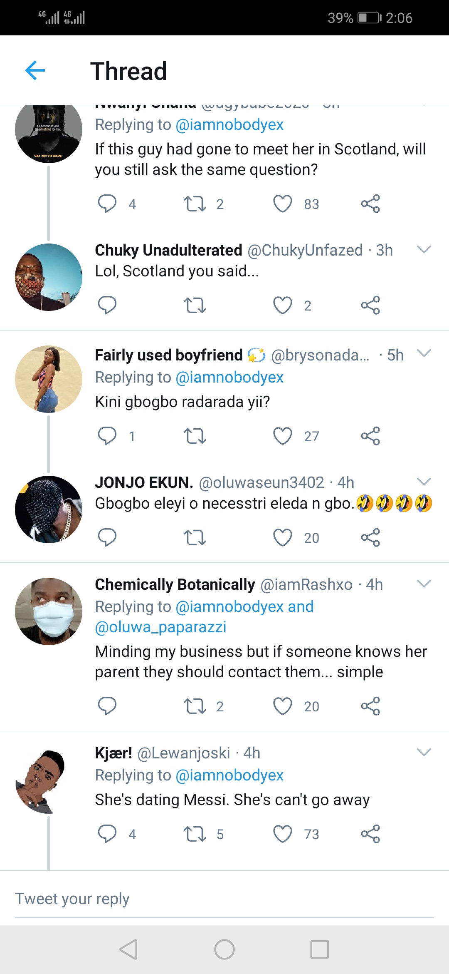The image size is (449, 974).
Task: Like the tweet with 83 likes
Action: tap(282, 204)
